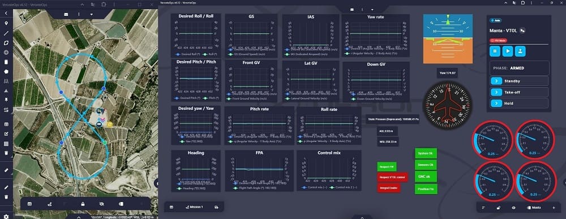
Task: Select the Manta tab in bottom-right bar
Action: [534, 208]
